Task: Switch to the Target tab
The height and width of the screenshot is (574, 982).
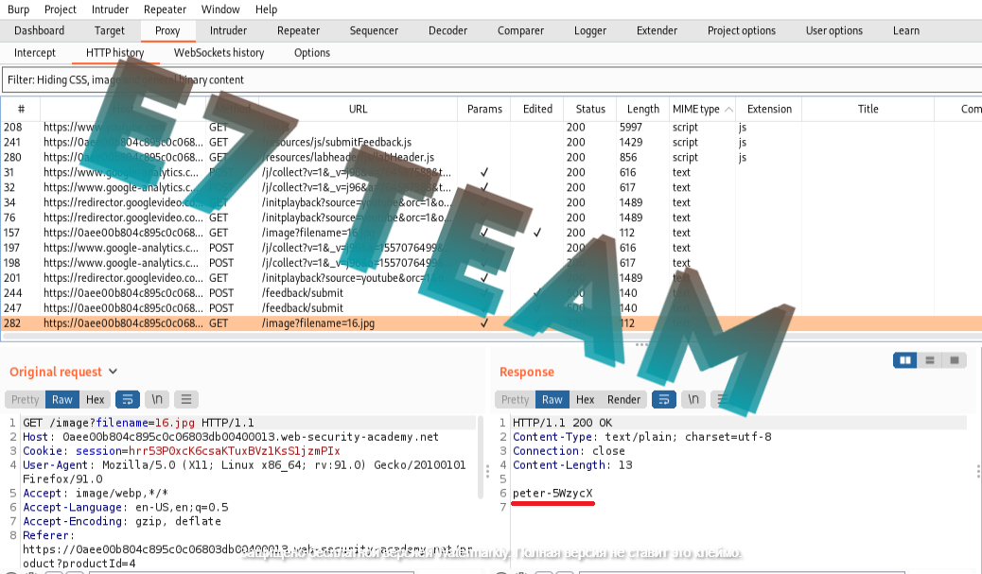Action: [110, 30]
